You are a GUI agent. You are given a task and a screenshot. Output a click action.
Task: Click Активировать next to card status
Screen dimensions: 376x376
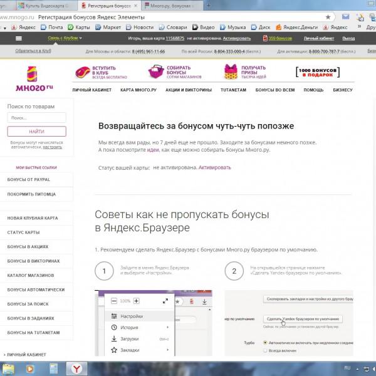[214, 167]
